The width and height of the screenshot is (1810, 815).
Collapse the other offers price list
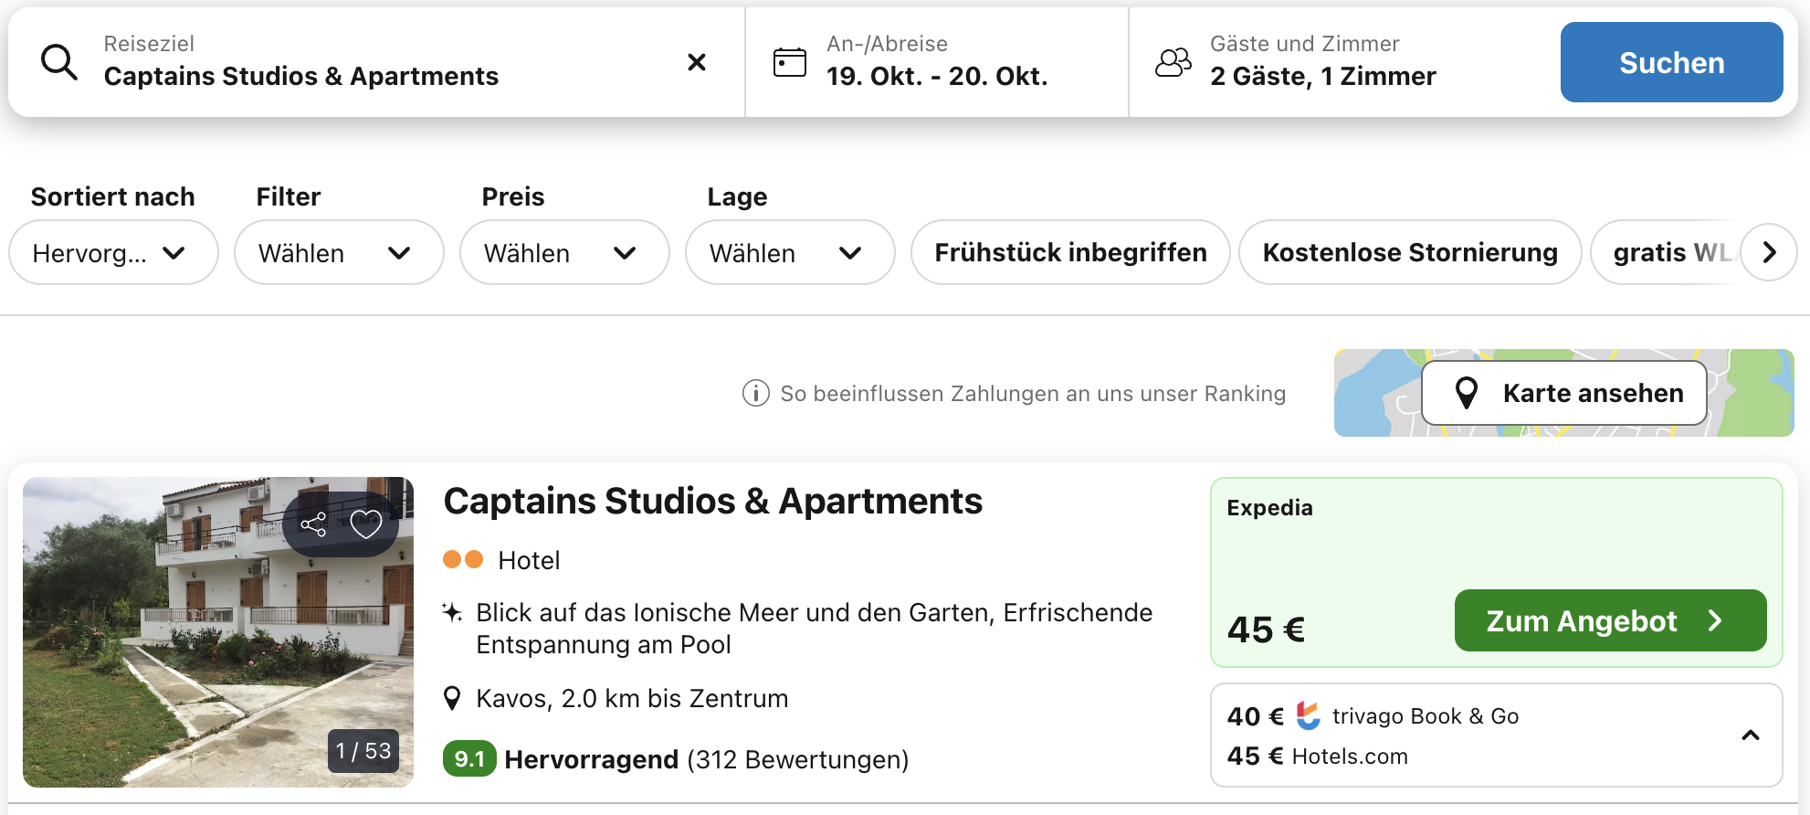(x=1751, y=736)
